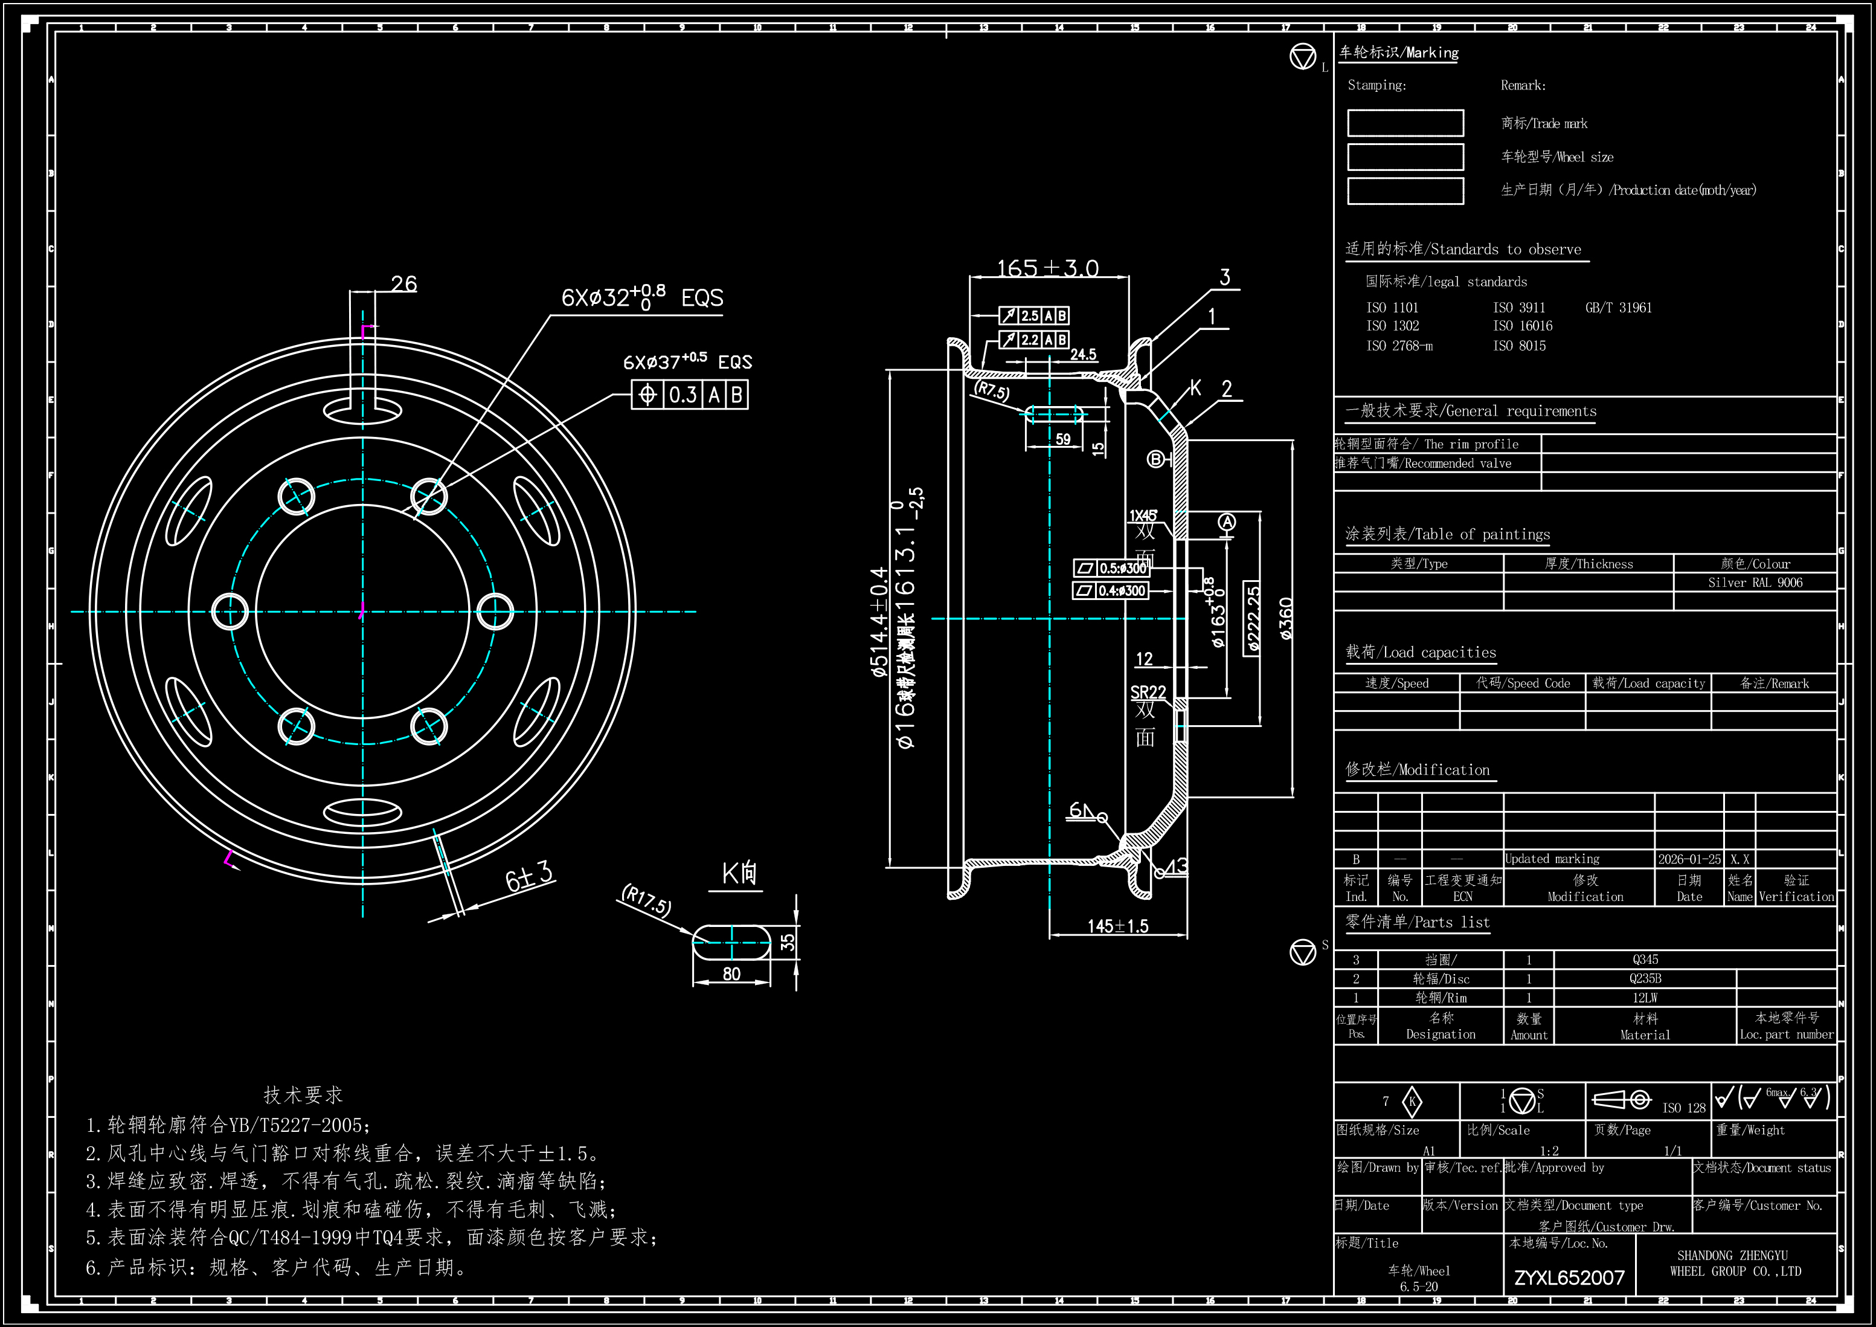1876x1327 pixels.
Task: Click the Updated marking modification entry
Action: [1552, 859]
